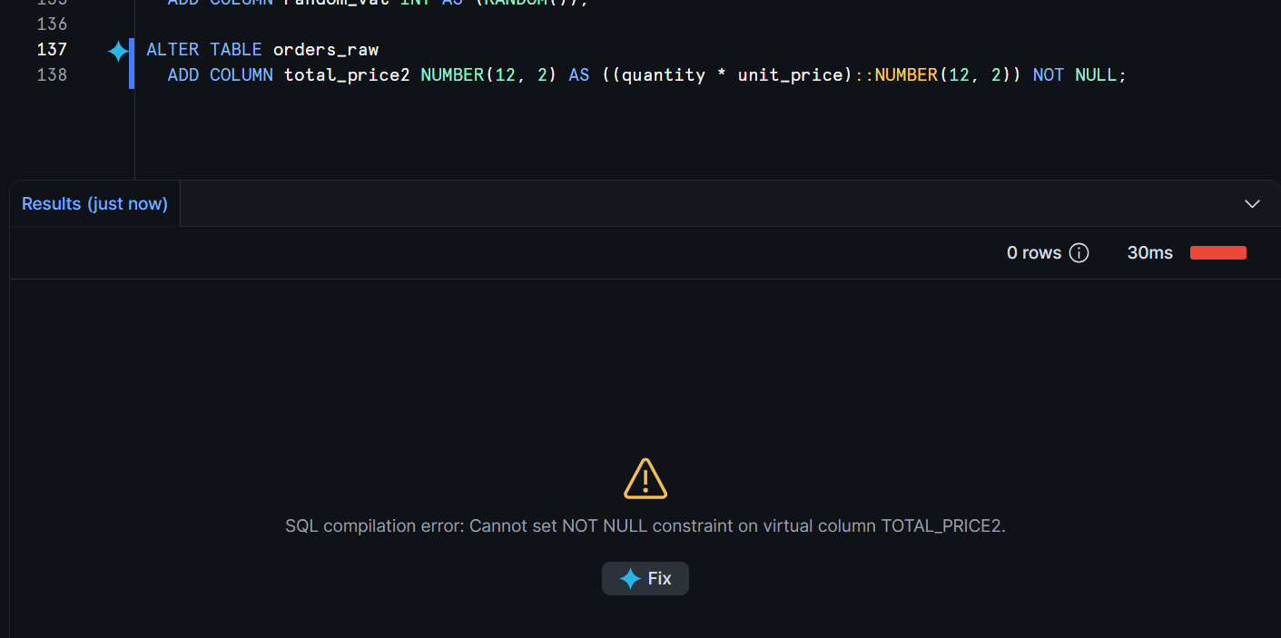Click the total_price2 column name in code
Image resolution: width=1281 pixels, height=638 pixels.
click(x=347, y=74)
